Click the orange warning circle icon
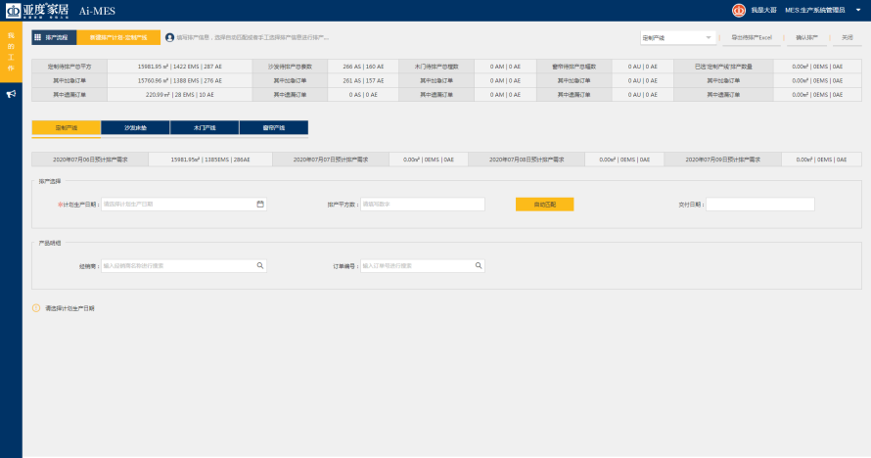 [36, 308]
